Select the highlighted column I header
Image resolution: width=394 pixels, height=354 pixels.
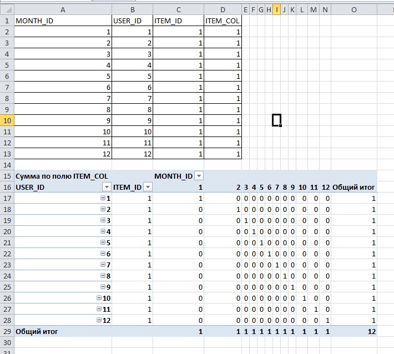276,10
